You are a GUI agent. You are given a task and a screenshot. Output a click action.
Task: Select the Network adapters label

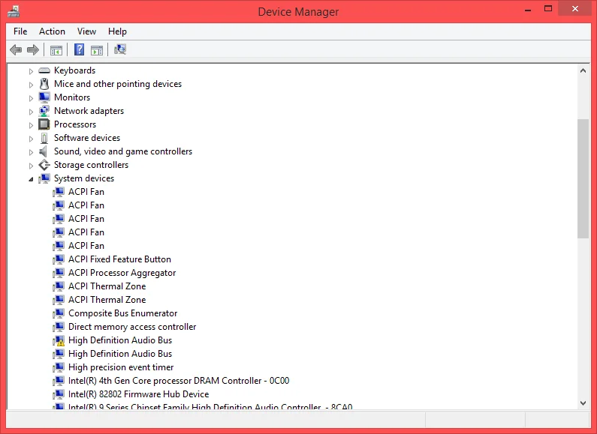coord(89,111)
